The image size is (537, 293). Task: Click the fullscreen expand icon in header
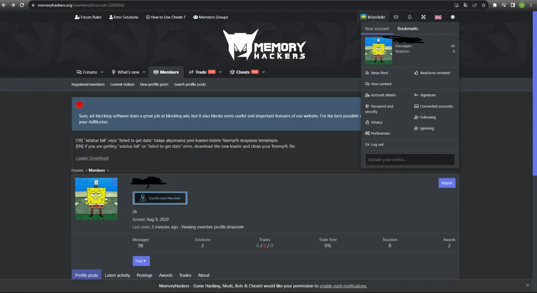click(x=423, y=17)
